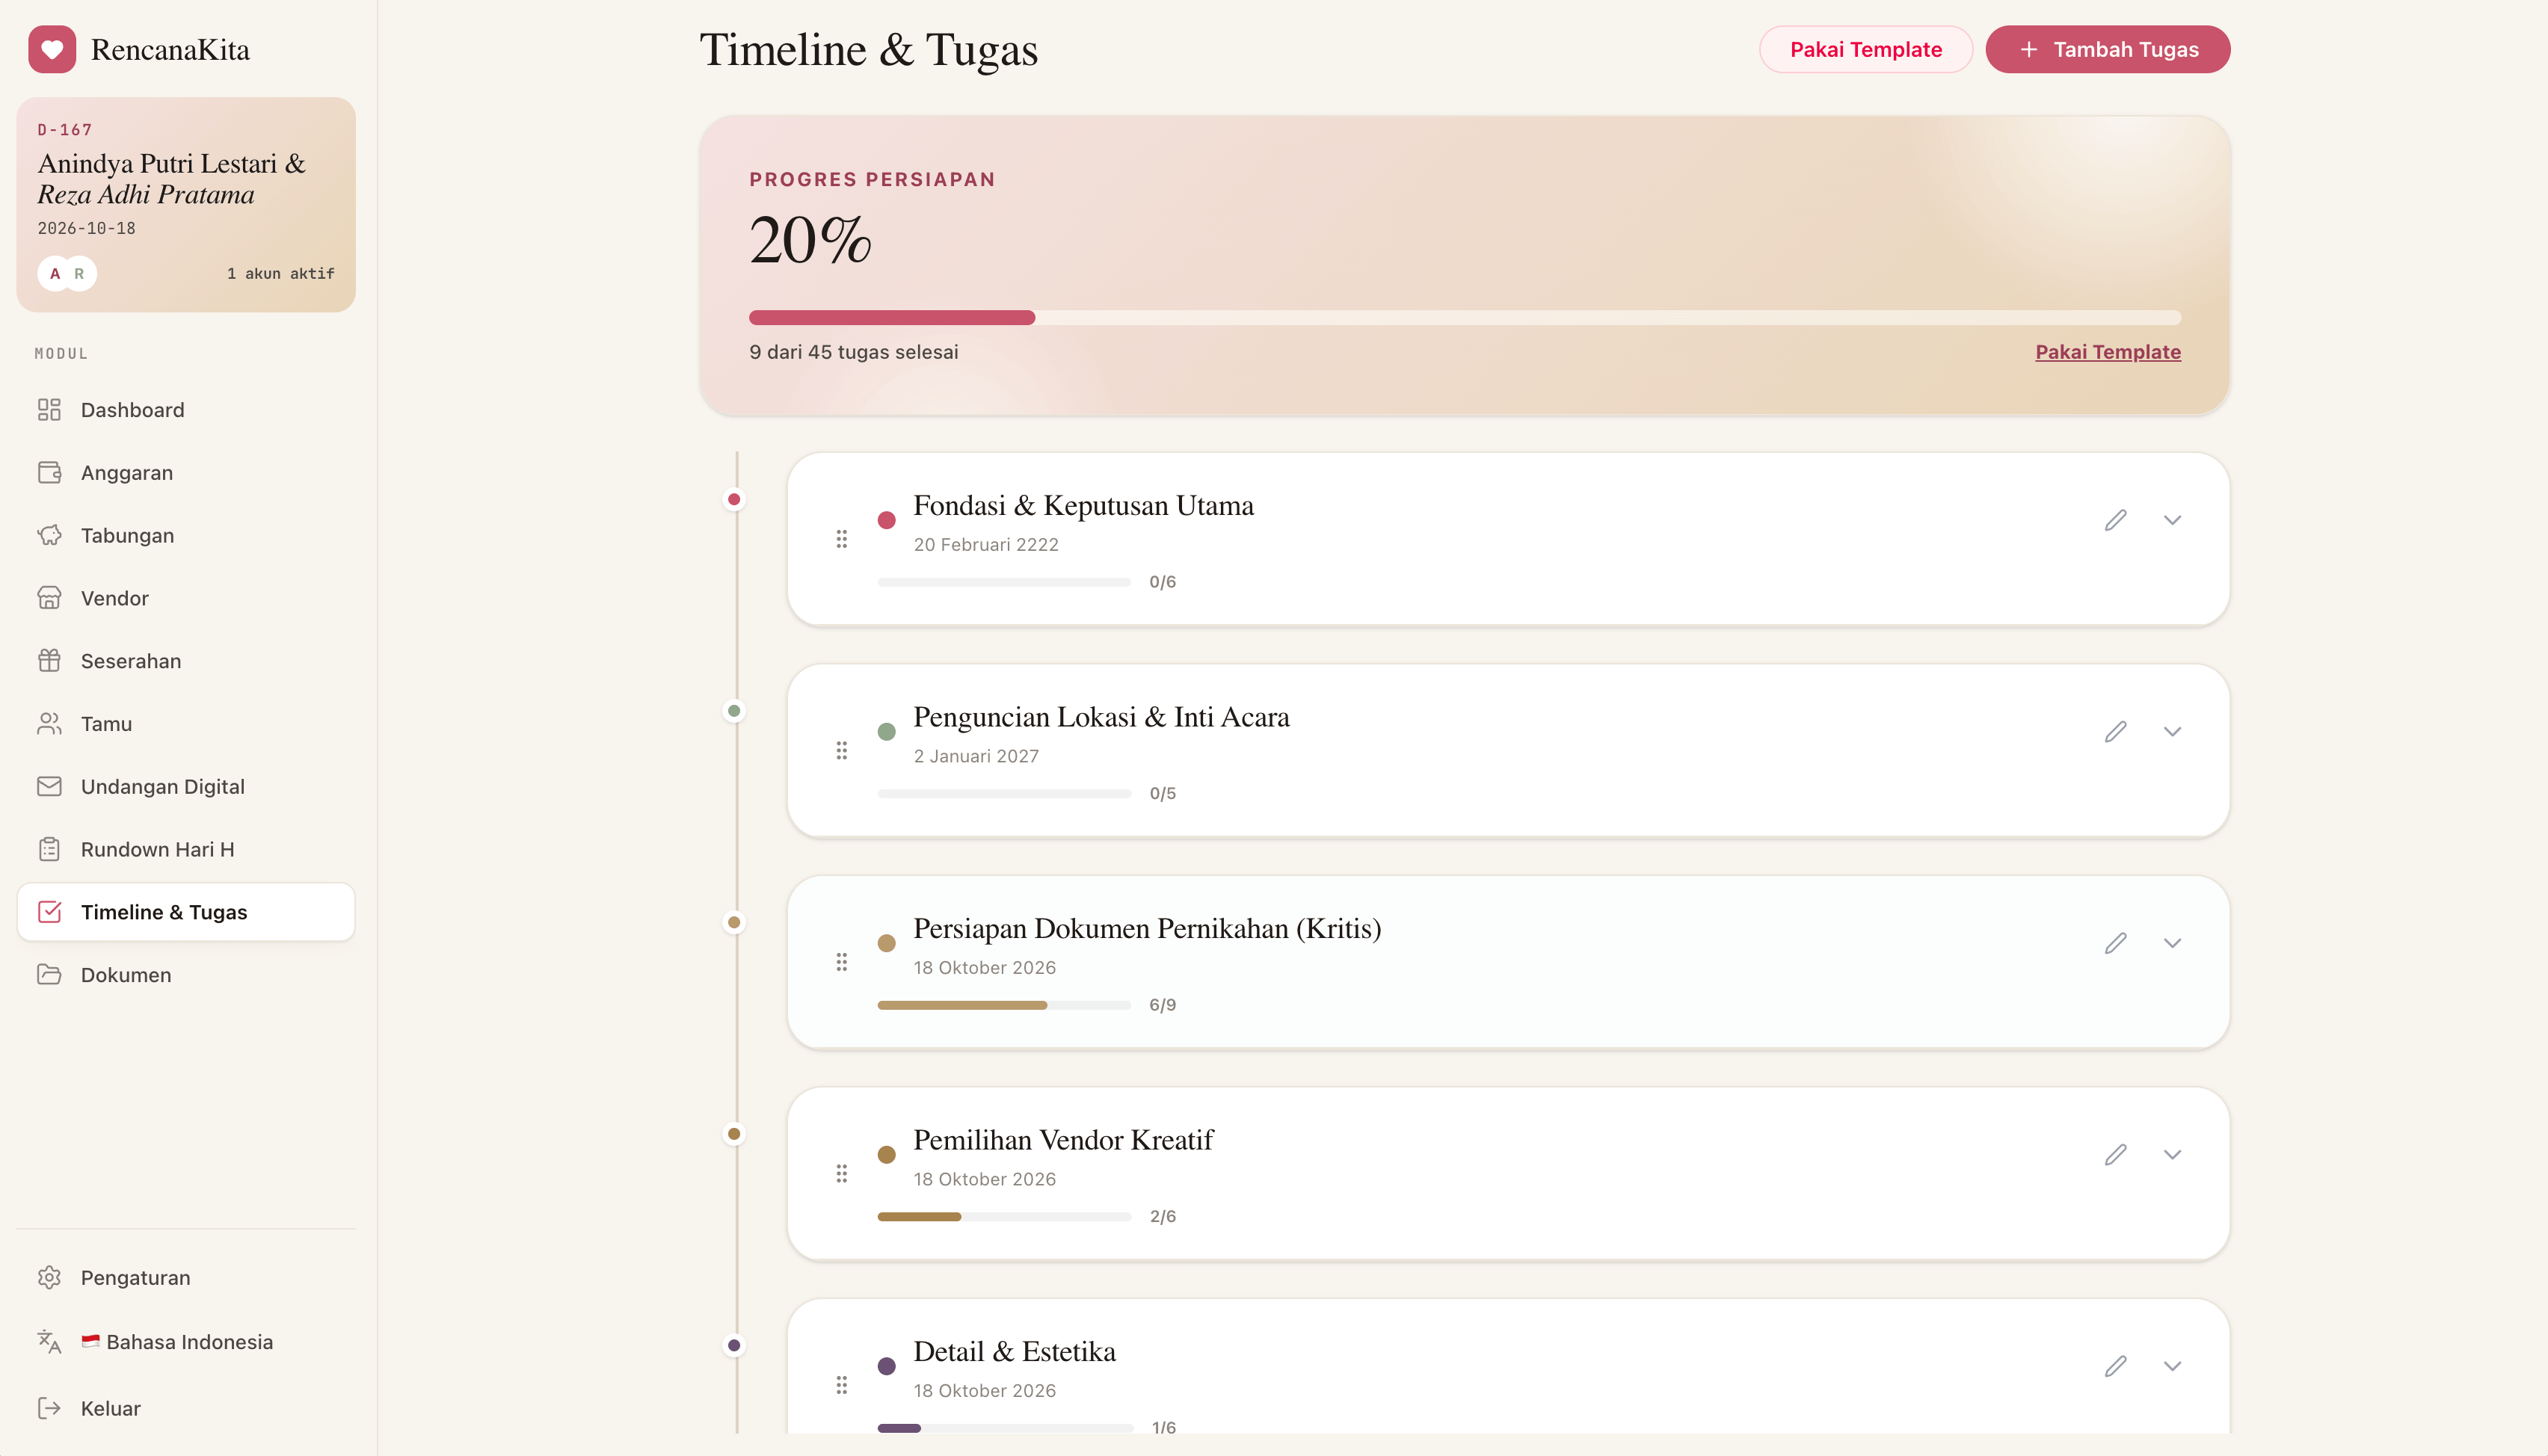Select Timeline & Tugas menu item

(186, 912)
